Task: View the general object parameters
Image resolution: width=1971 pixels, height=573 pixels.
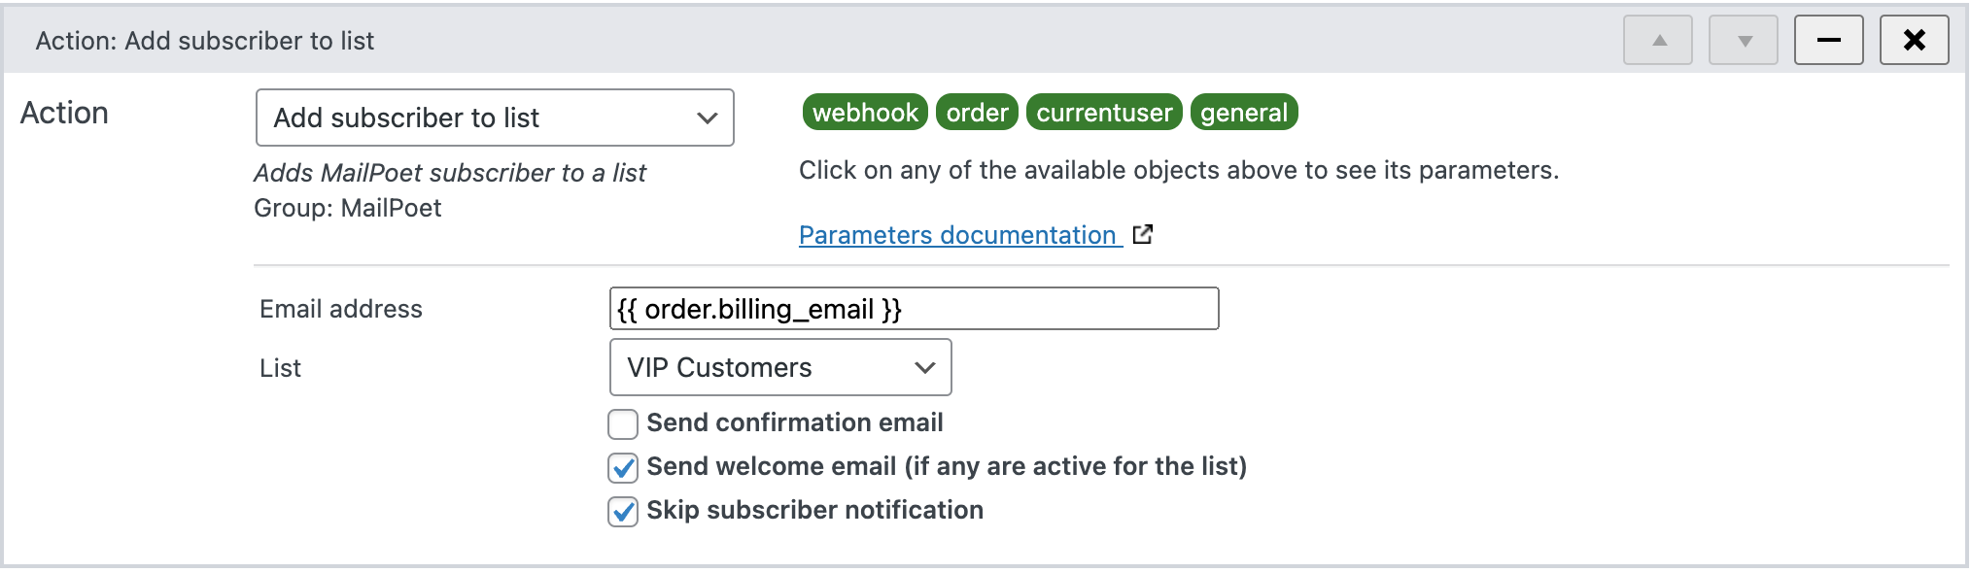Action: click(x=1245, y=112)
